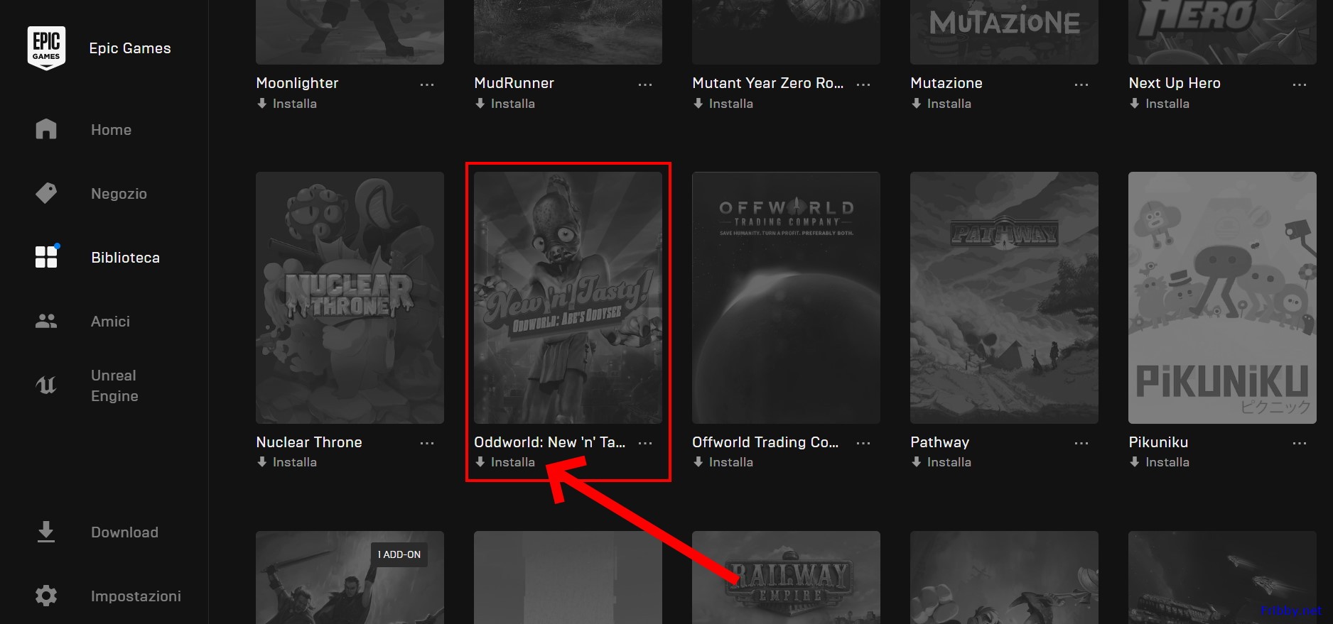
Task: Select the Mutazione cover art
Action: click(1004, 32)
